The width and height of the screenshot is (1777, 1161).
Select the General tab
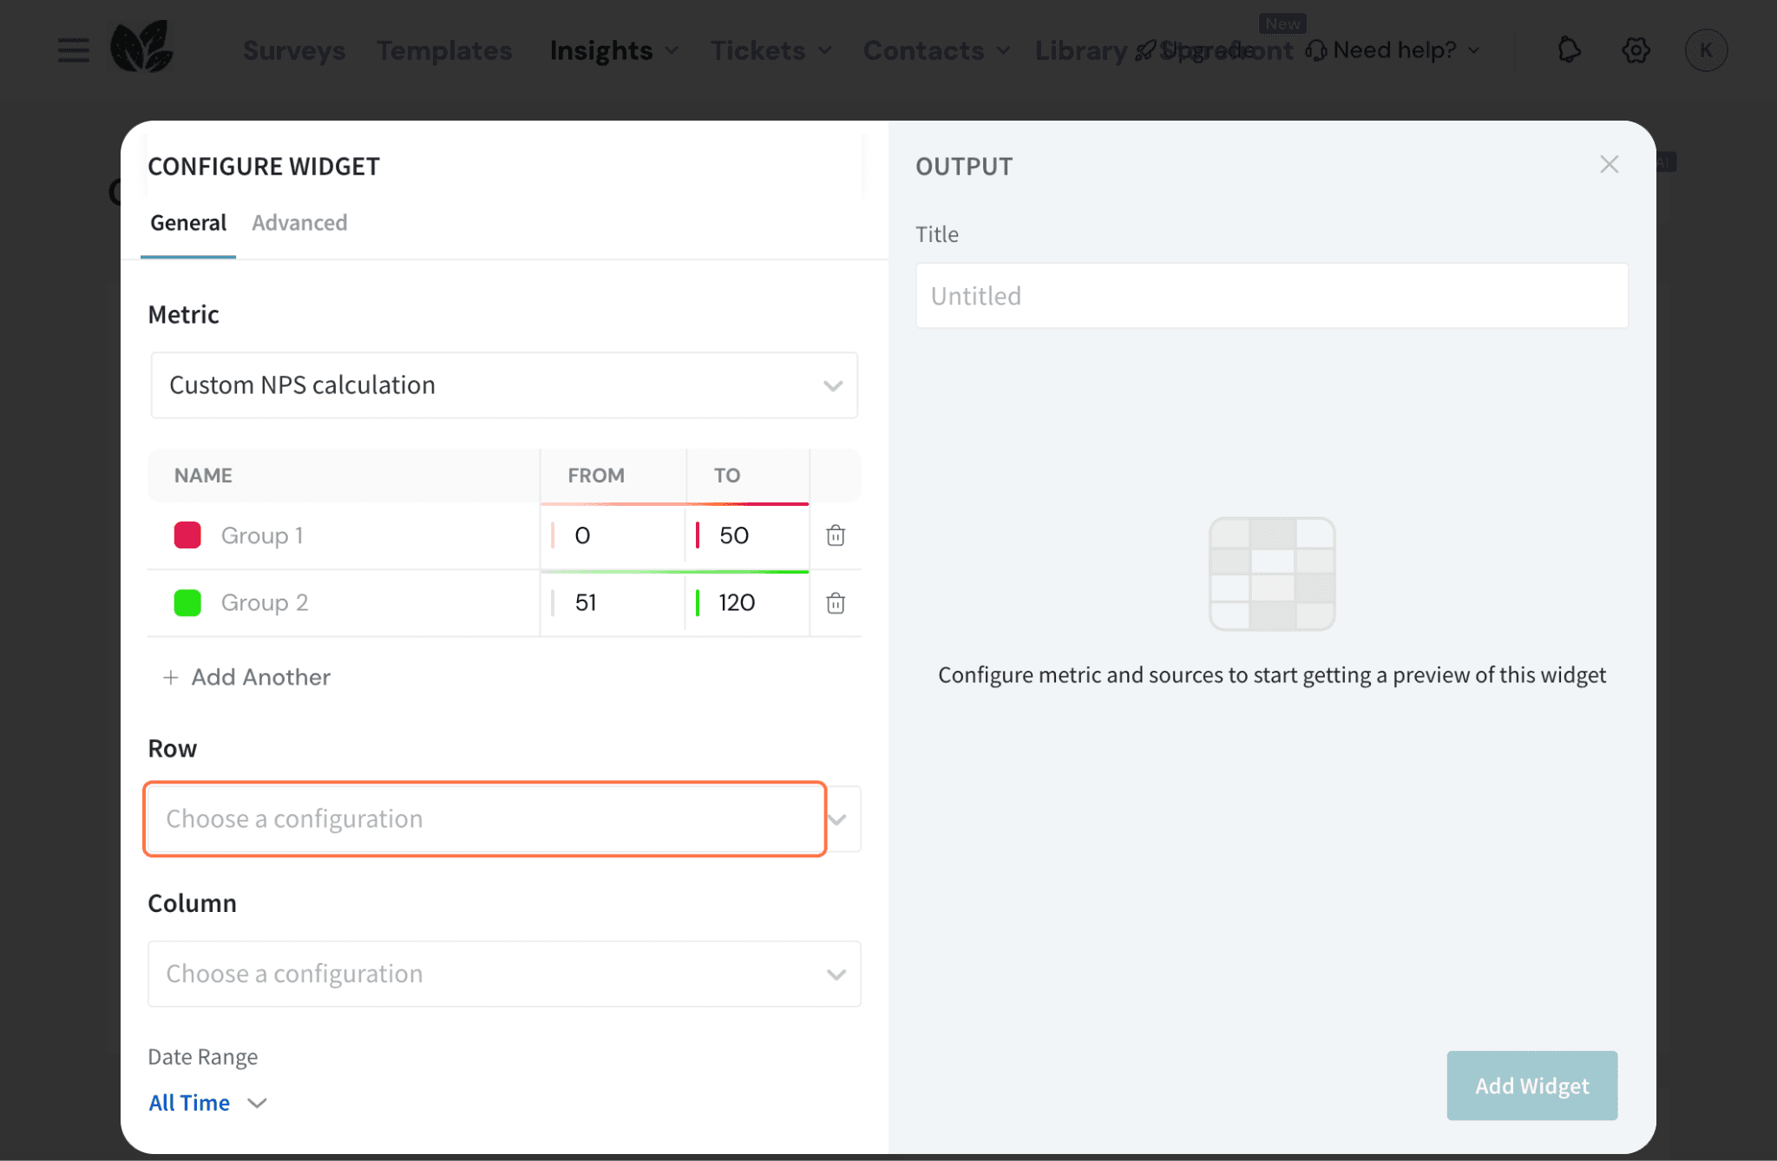[188, 223]
